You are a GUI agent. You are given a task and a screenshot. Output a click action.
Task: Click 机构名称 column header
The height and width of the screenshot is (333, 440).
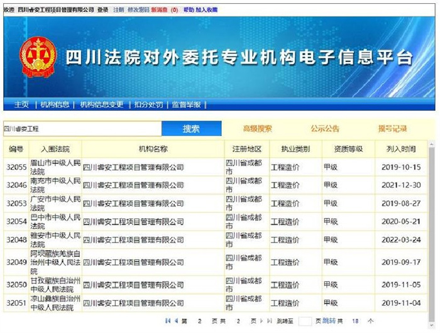click(x=153, y=149)
